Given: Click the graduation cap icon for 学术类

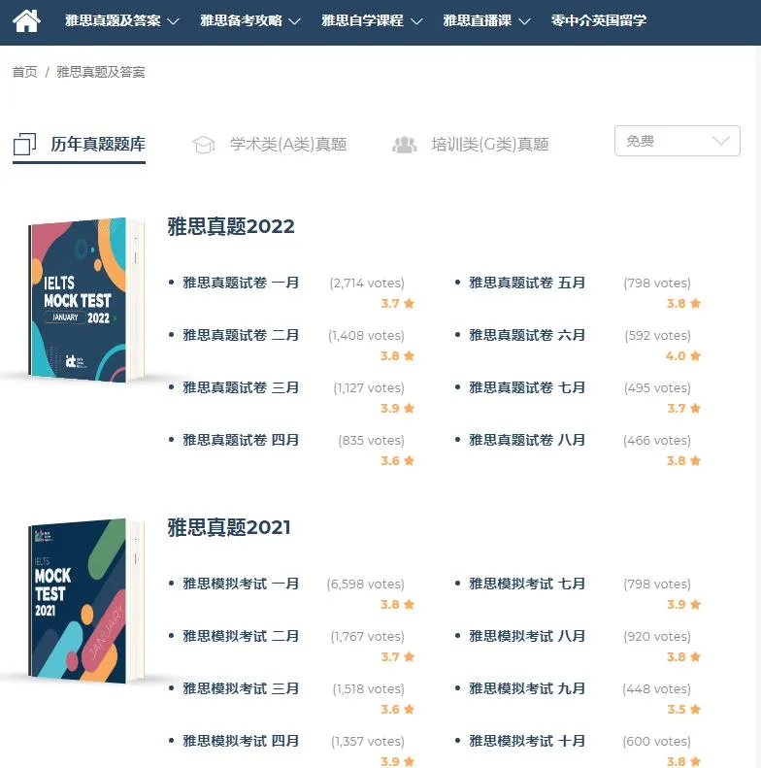Looking at the screenshot, I should 204,145.
